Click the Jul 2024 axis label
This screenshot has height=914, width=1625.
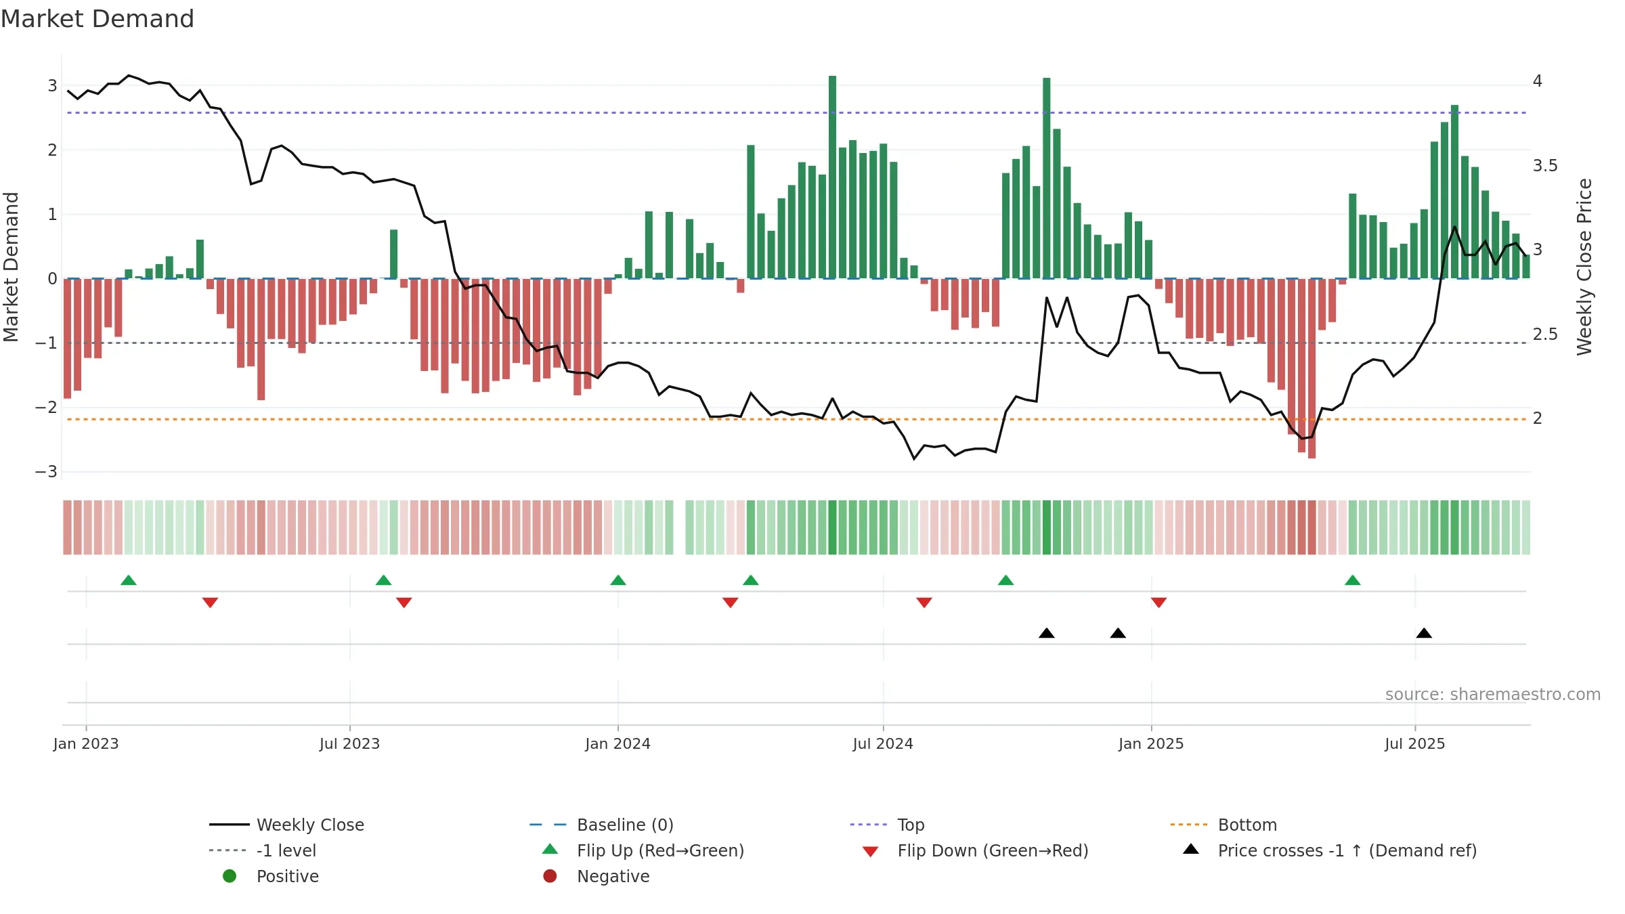point(883,744)
